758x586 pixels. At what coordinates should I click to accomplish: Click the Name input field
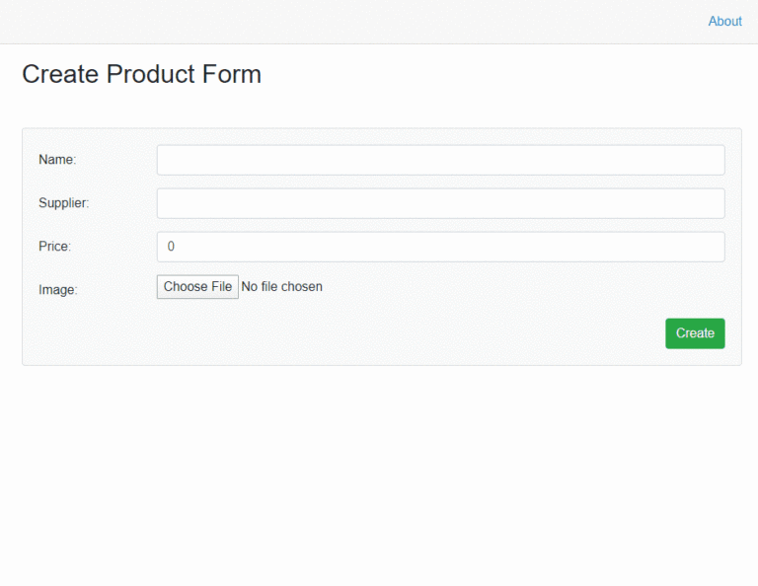pos(440,160)
